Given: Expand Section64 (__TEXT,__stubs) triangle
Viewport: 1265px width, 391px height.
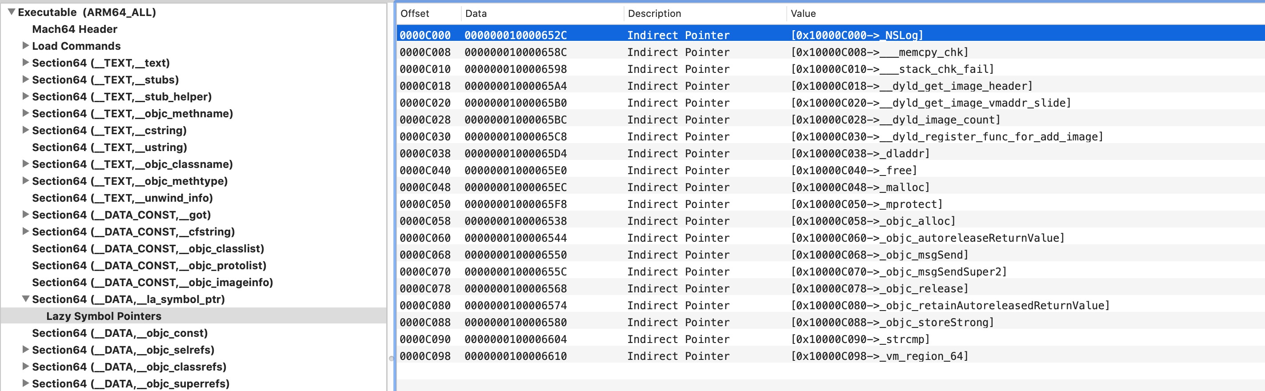Looking at the screenshot, I should point(25,79).
